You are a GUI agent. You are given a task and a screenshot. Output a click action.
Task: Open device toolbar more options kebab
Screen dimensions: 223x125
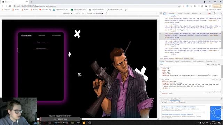[157, 14]
